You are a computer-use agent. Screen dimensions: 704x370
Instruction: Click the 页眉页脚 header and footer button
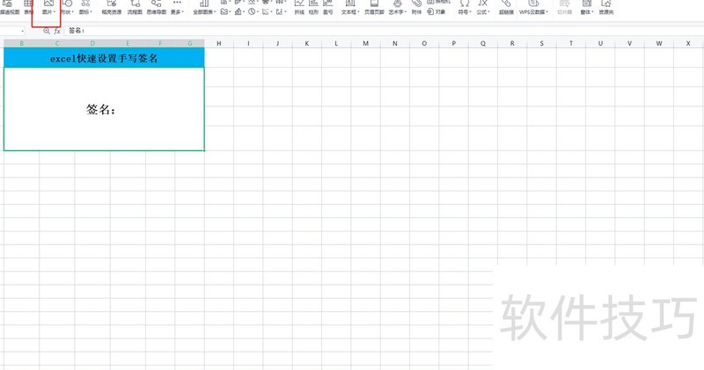[x=374, y=8]
